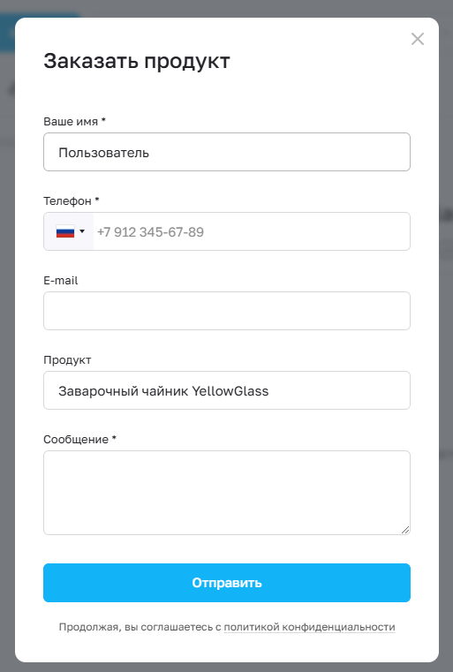Close the Заказать продукт dialog
The image size is (453, 672).
[x=418, y=39]
